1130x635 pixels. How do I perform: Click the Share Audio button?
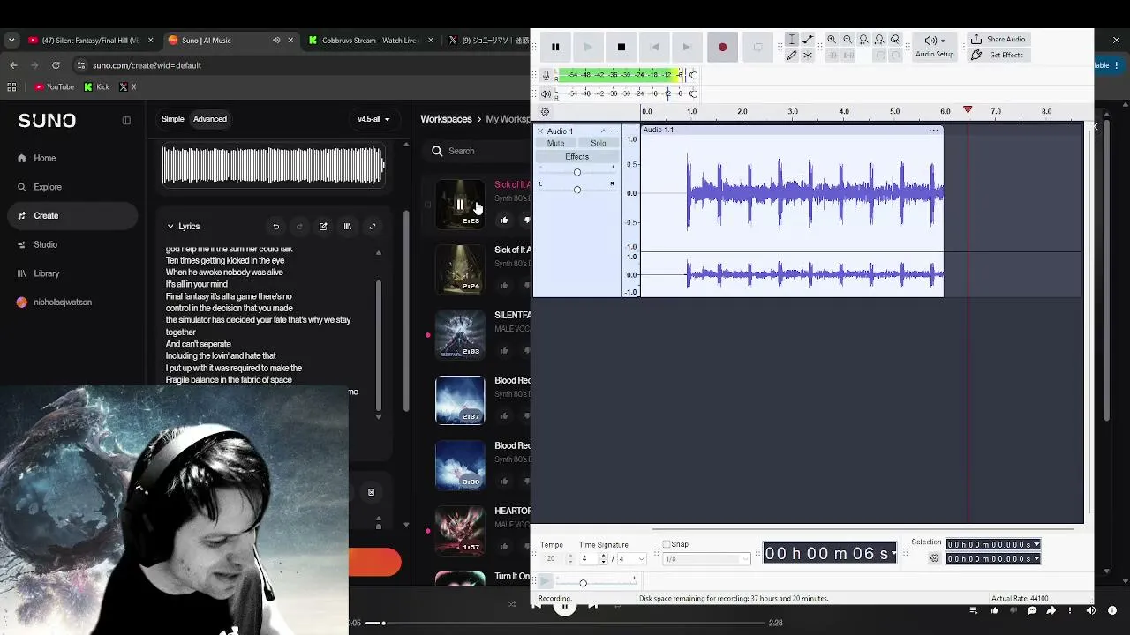pos(998,40)
